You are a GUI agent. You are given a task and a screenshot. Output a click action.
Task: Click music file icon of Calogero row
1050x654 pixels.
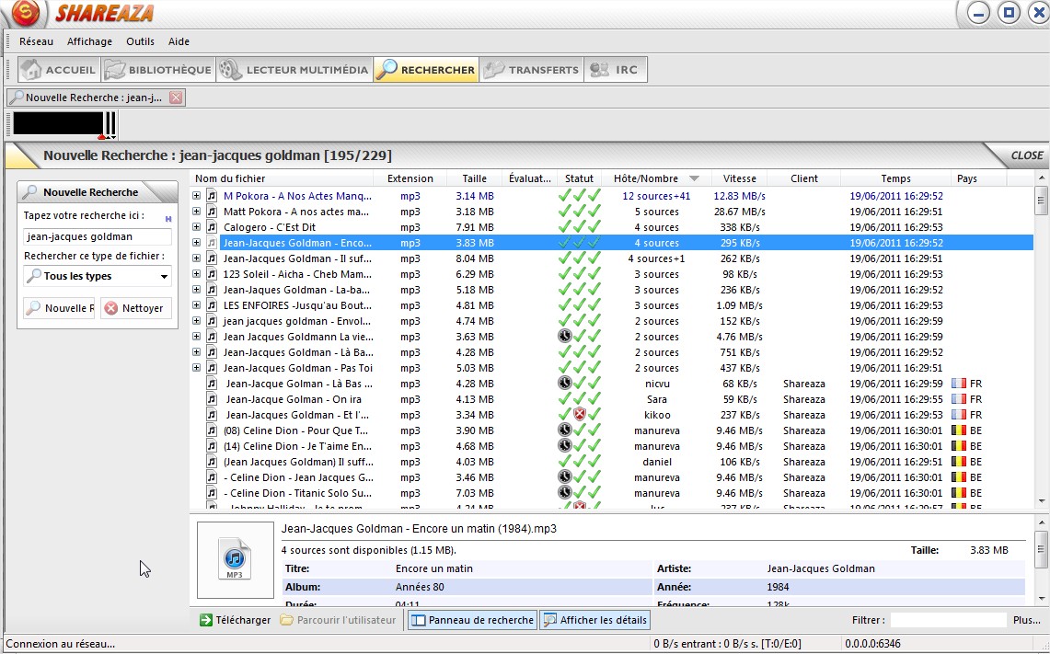pyautogui.click(x=212, y=227)
